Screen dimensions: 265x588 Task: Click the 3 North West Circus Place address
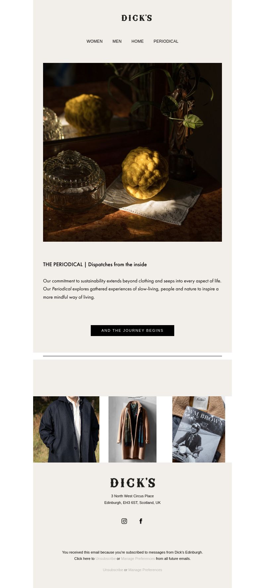132,496
